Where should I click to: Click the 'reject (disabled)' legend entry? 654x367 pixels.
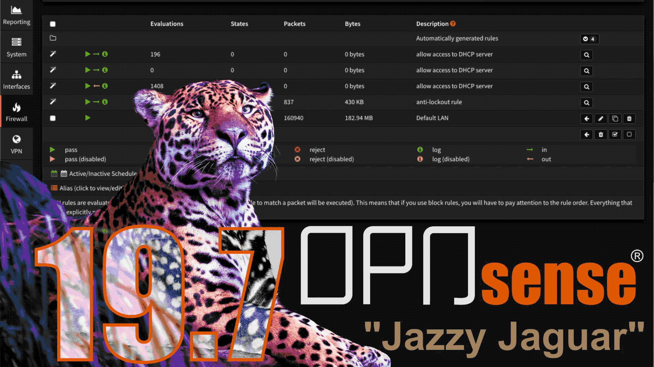coord(332,159)
